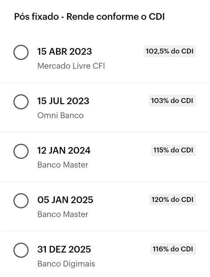Click the 102,5% do CDI badge

tap(170, 51)
